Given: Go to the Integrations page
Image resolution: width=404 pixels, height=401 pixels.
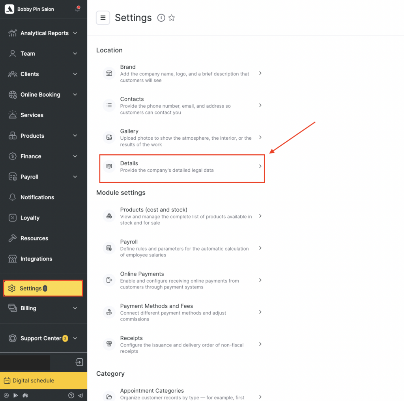Looking at the screenshot, I should coord(36,259).
